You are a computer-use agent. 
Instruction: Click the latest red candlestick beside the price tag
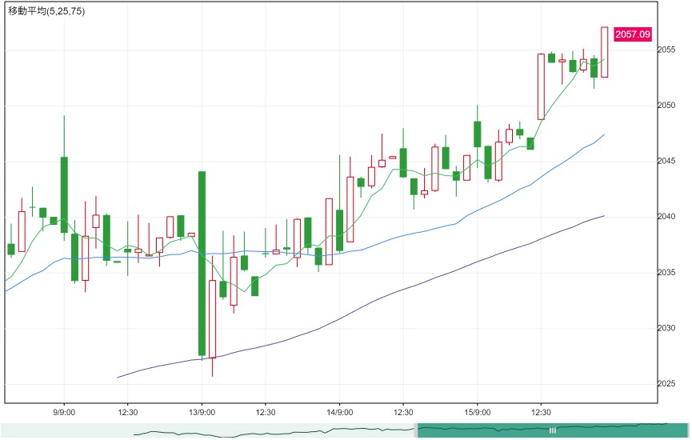point(605,52)
